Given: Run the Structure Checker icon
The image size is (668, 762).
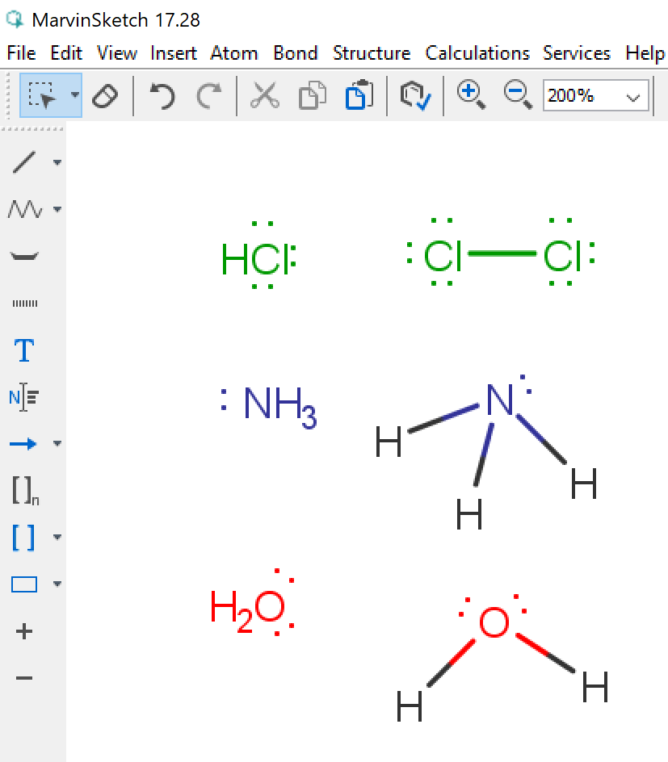Looking at the screenshot, I should coord(415,96).
